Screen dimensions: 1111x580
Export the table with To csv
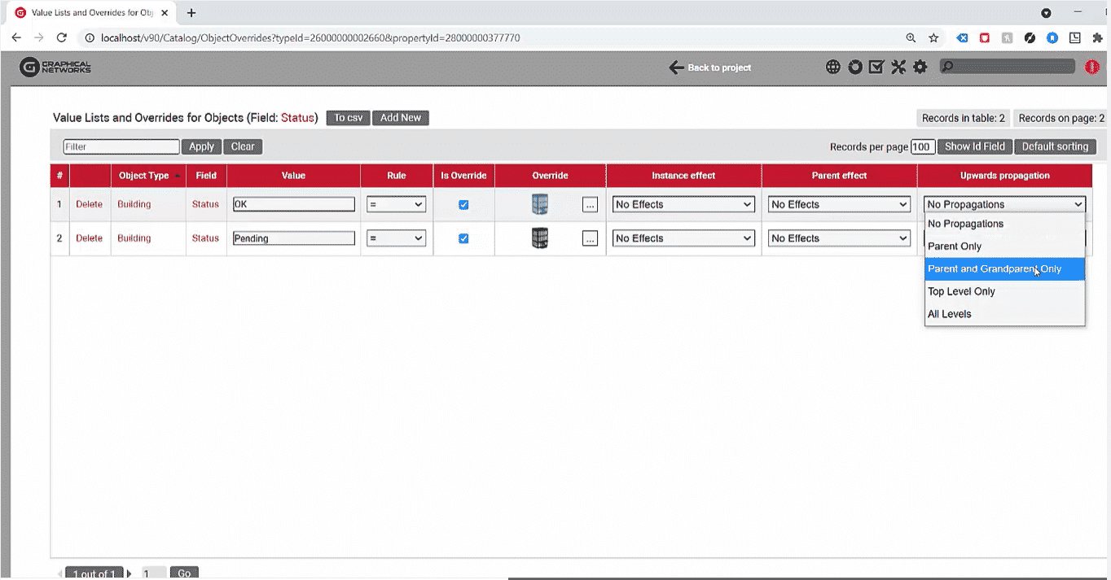click(x=349, y=118)
